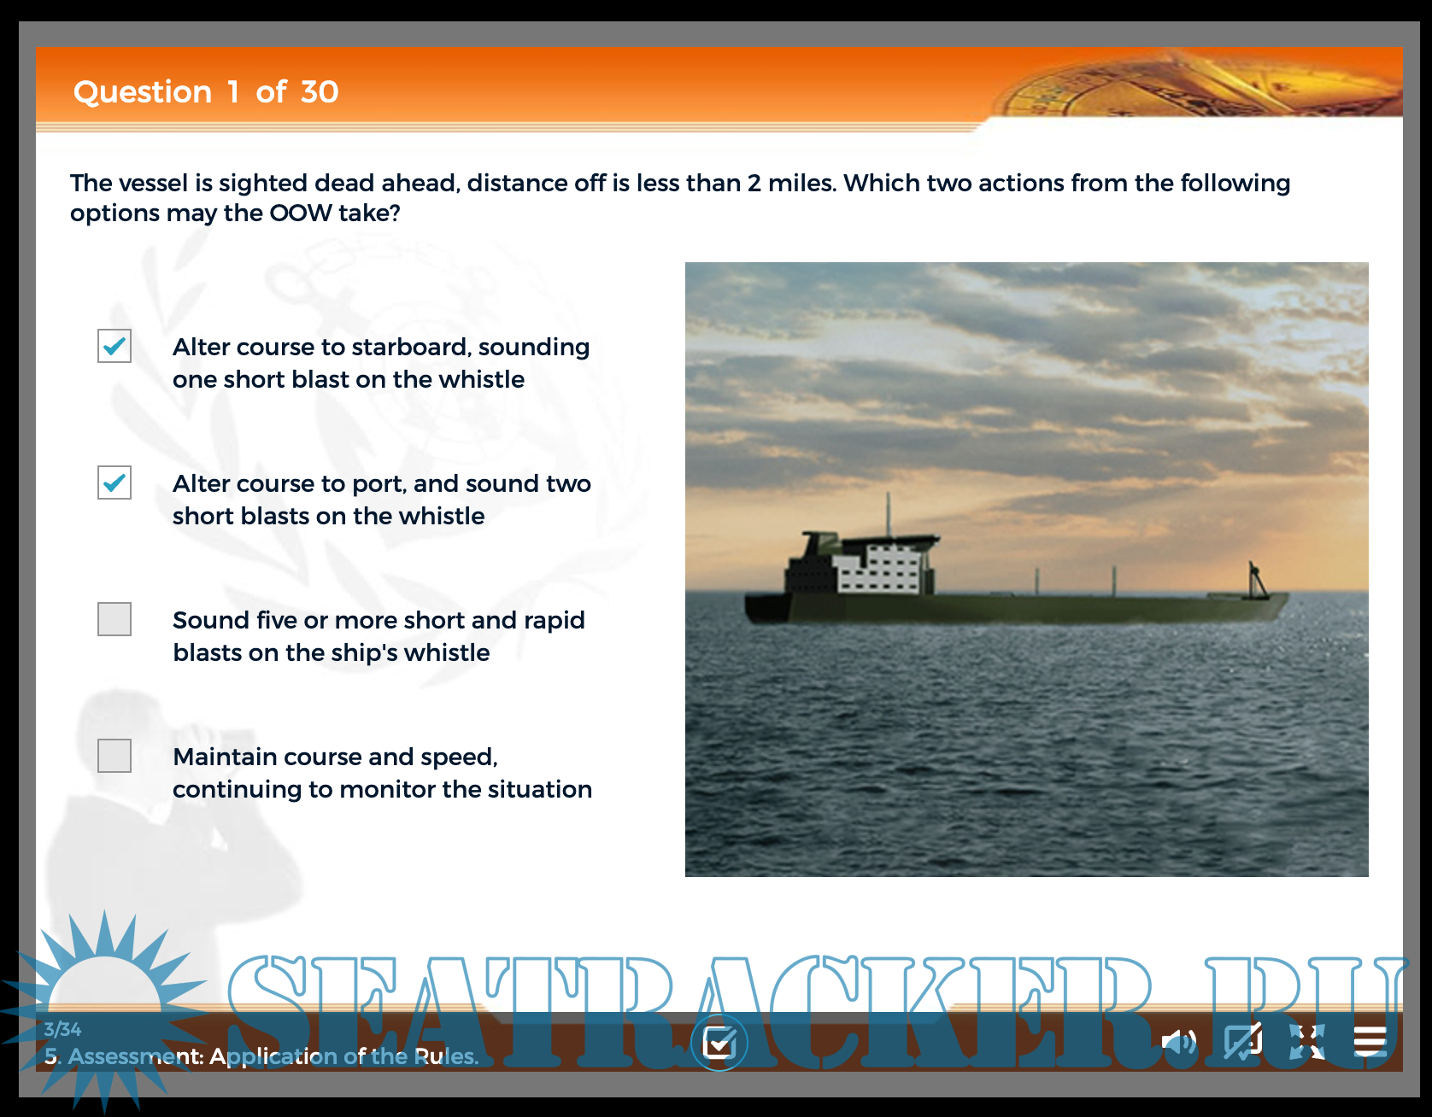Check the five short rapid blasts checkbox
The width and height of the screenshot is (1432, 1117).
(x=114, y=619)
